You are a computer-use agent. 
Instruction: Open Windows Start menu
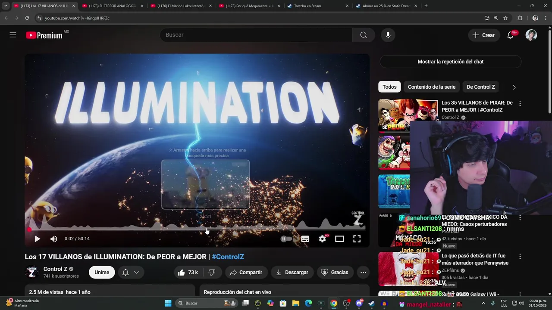[168, 303]
